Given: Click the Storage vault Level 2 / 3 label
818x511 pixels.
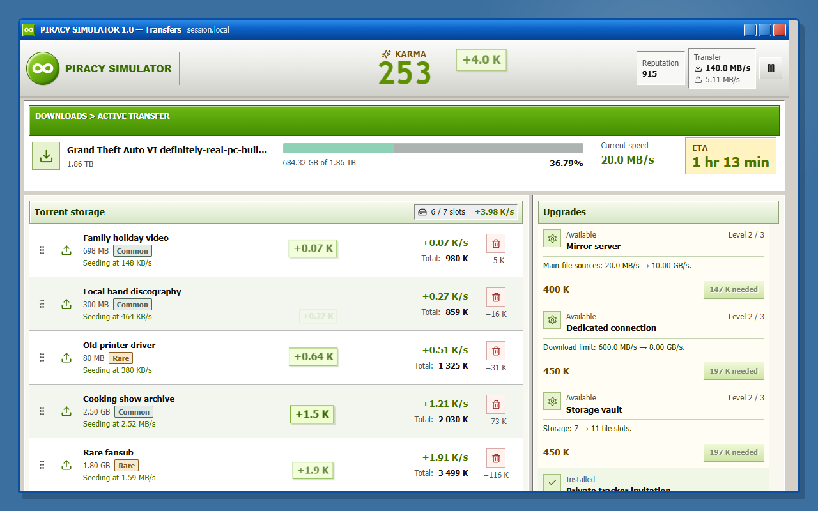Looking at the screenshot, I should click(746, 398).
